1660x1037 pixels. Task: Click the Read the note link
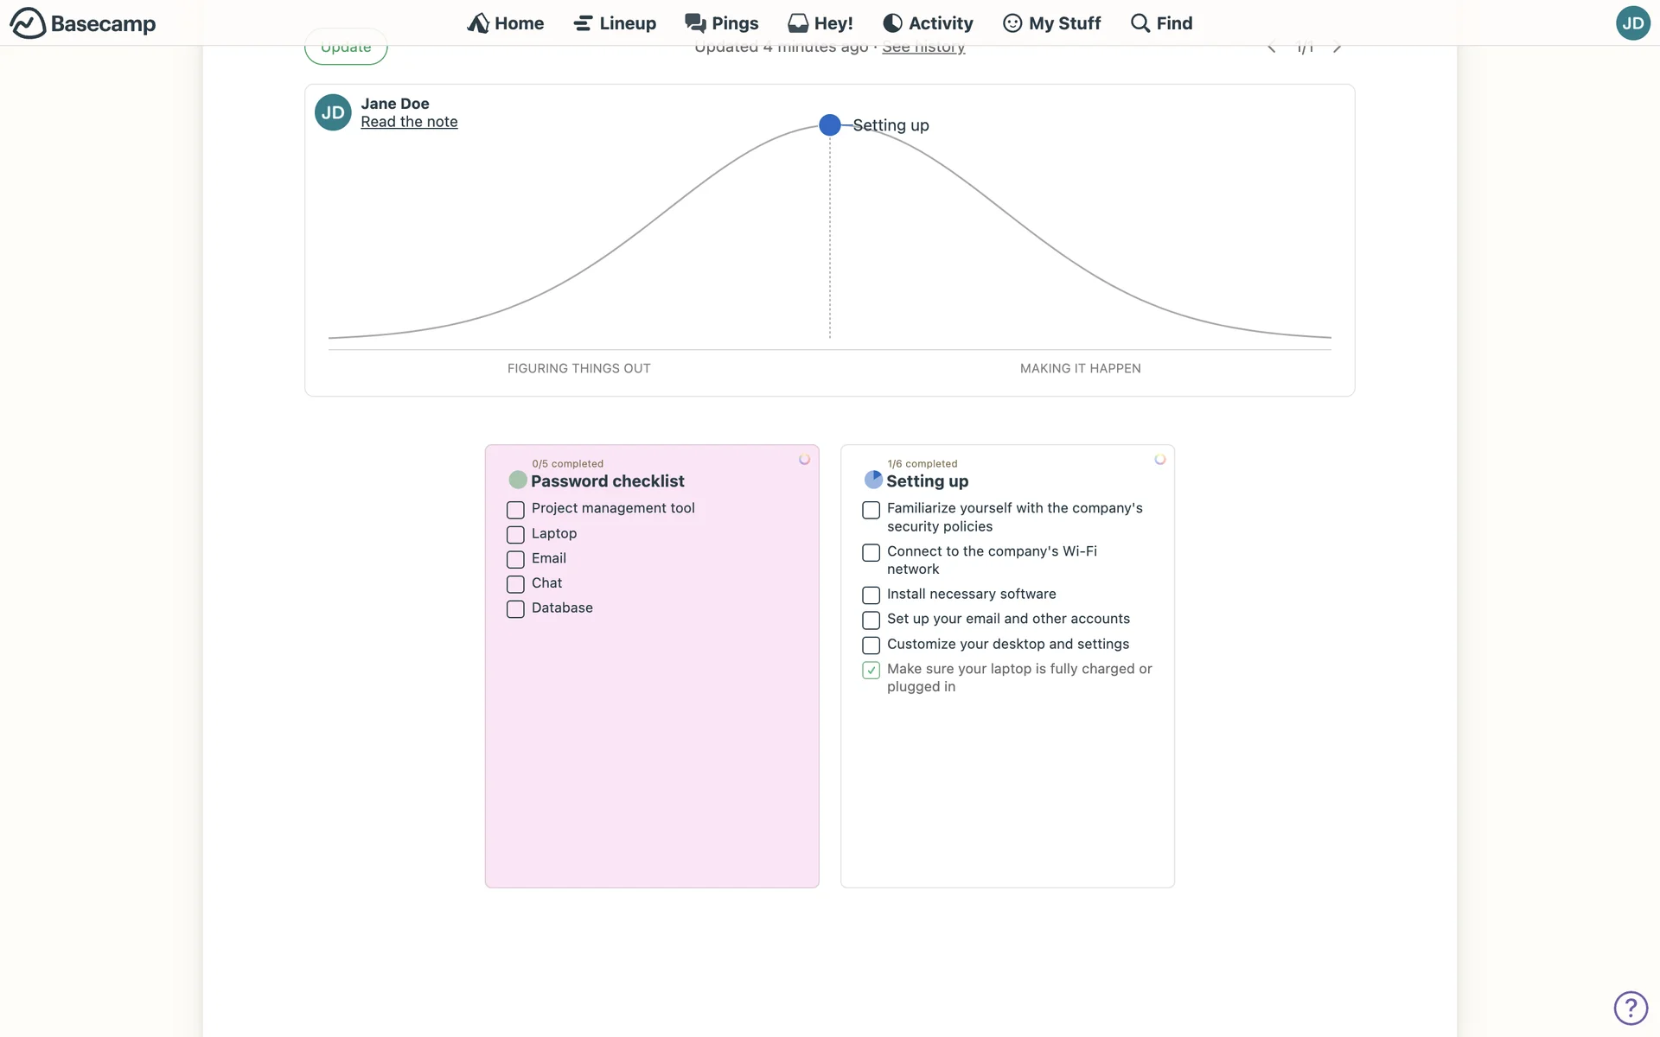click(409, 122)
